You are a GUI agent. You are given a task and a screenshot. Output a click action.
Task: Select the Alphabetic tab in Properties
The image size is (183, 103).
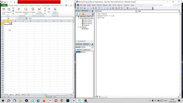pyautogui.click(x=79, y=49)
